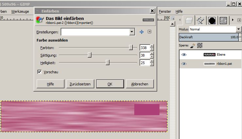The image size is (242, 139).
Task: Click the canvas scrollbar up arrow
Action: tap(172, 24)
